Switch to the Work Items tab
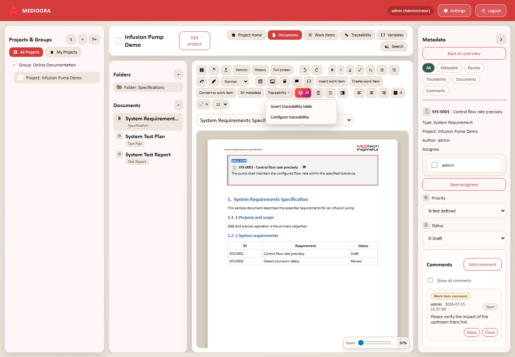The width and height of the screenshot is (515, 357). coord(321,35)
